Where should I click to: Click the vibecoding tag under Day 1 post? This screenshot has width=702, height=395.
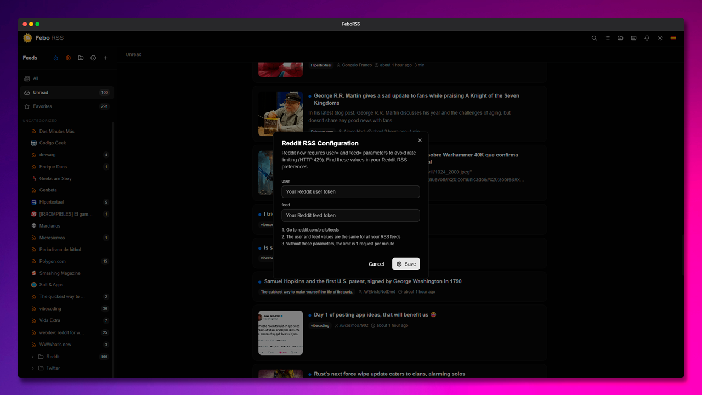[x=320, y=325]
